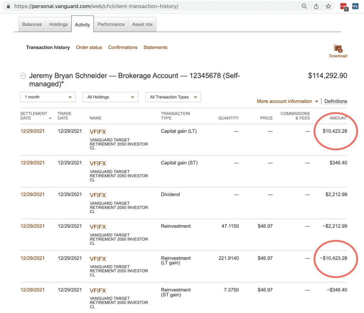Click the Name column header

(96, 118)
